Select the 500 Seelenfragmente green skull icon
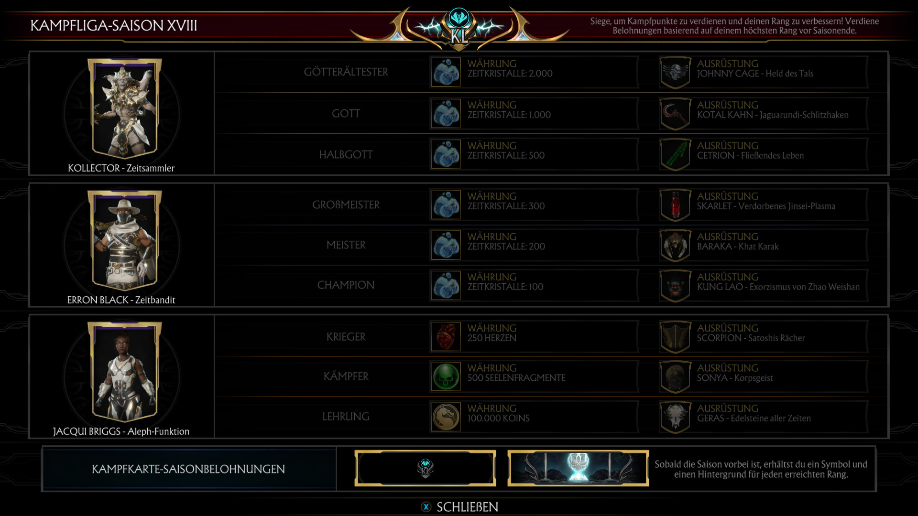 pyautogui.click(x=446, y=376)
